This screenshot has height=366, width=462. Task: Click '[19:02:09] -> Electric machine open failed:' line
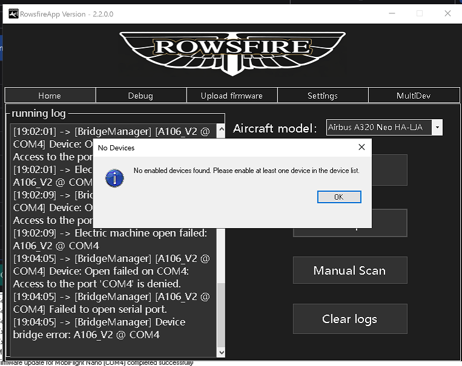(x=110, y=233)
